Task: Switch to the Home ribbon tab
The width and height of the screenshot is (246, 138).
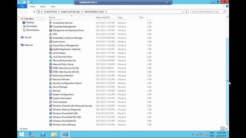Action: coord(32,7)
